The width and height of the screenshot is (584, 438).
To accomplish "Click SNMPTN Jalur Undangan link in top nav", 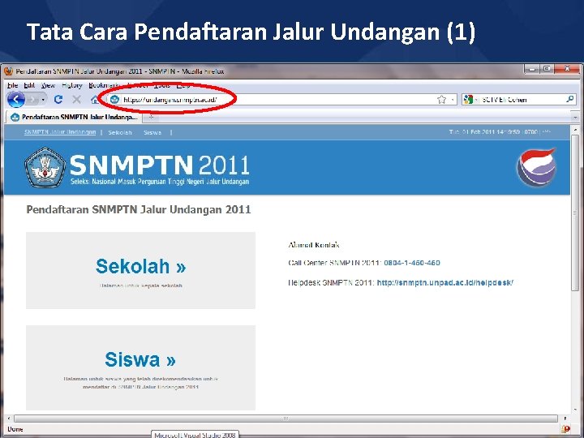I will pyautogui.click(x=60, y=132).
